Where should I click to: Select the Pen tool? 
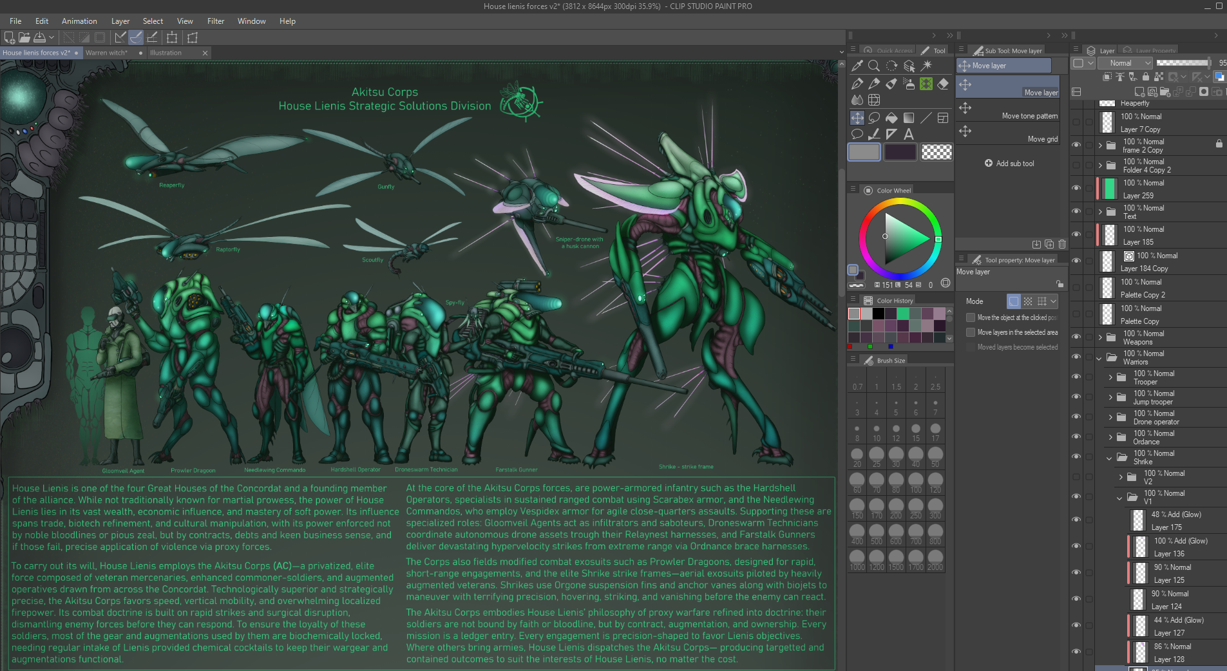coord(857,84)
